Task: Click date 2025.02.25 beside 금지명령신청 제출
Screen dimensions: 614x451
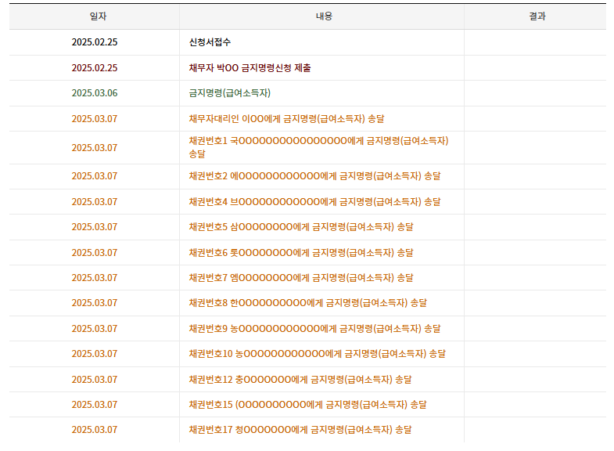Action: (95, 68)
